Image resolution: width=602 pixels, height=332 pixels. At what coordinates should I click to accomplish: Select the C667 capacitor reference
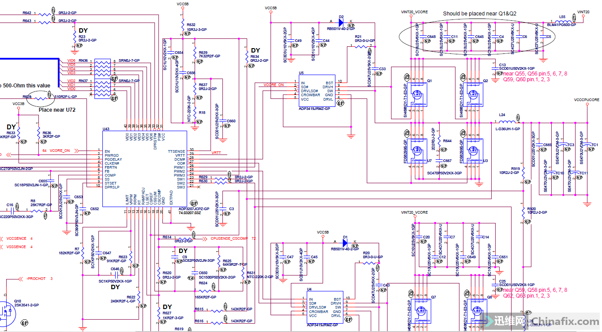(x=447, y=161)
